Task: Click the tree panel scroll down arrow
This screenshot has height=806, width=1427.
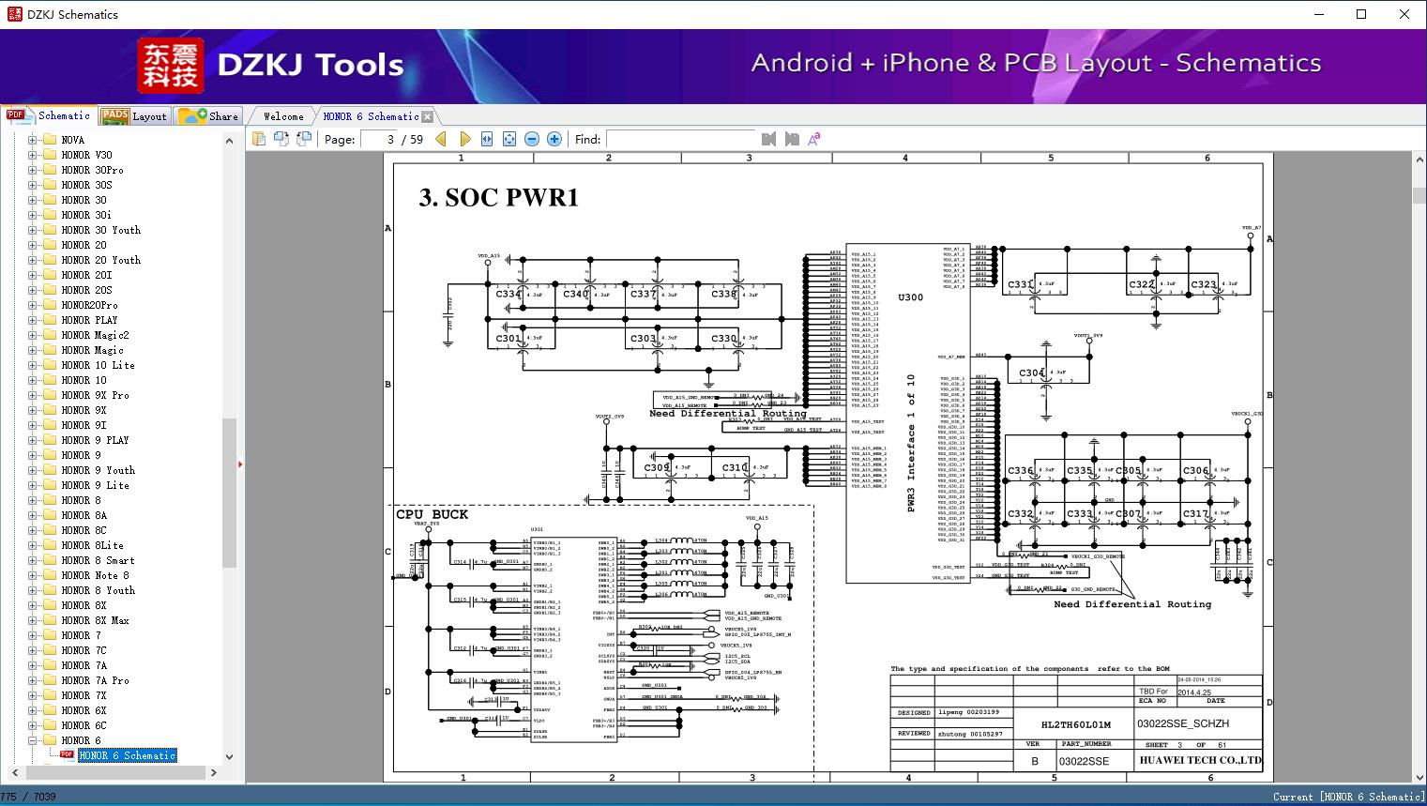Action: pyautogui.click(x=229, y=756)
